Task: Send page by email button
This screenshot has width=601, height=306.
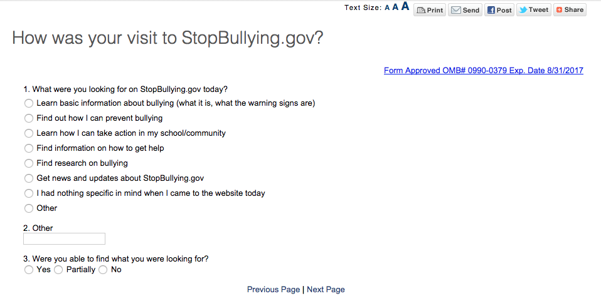Action: 465,10
